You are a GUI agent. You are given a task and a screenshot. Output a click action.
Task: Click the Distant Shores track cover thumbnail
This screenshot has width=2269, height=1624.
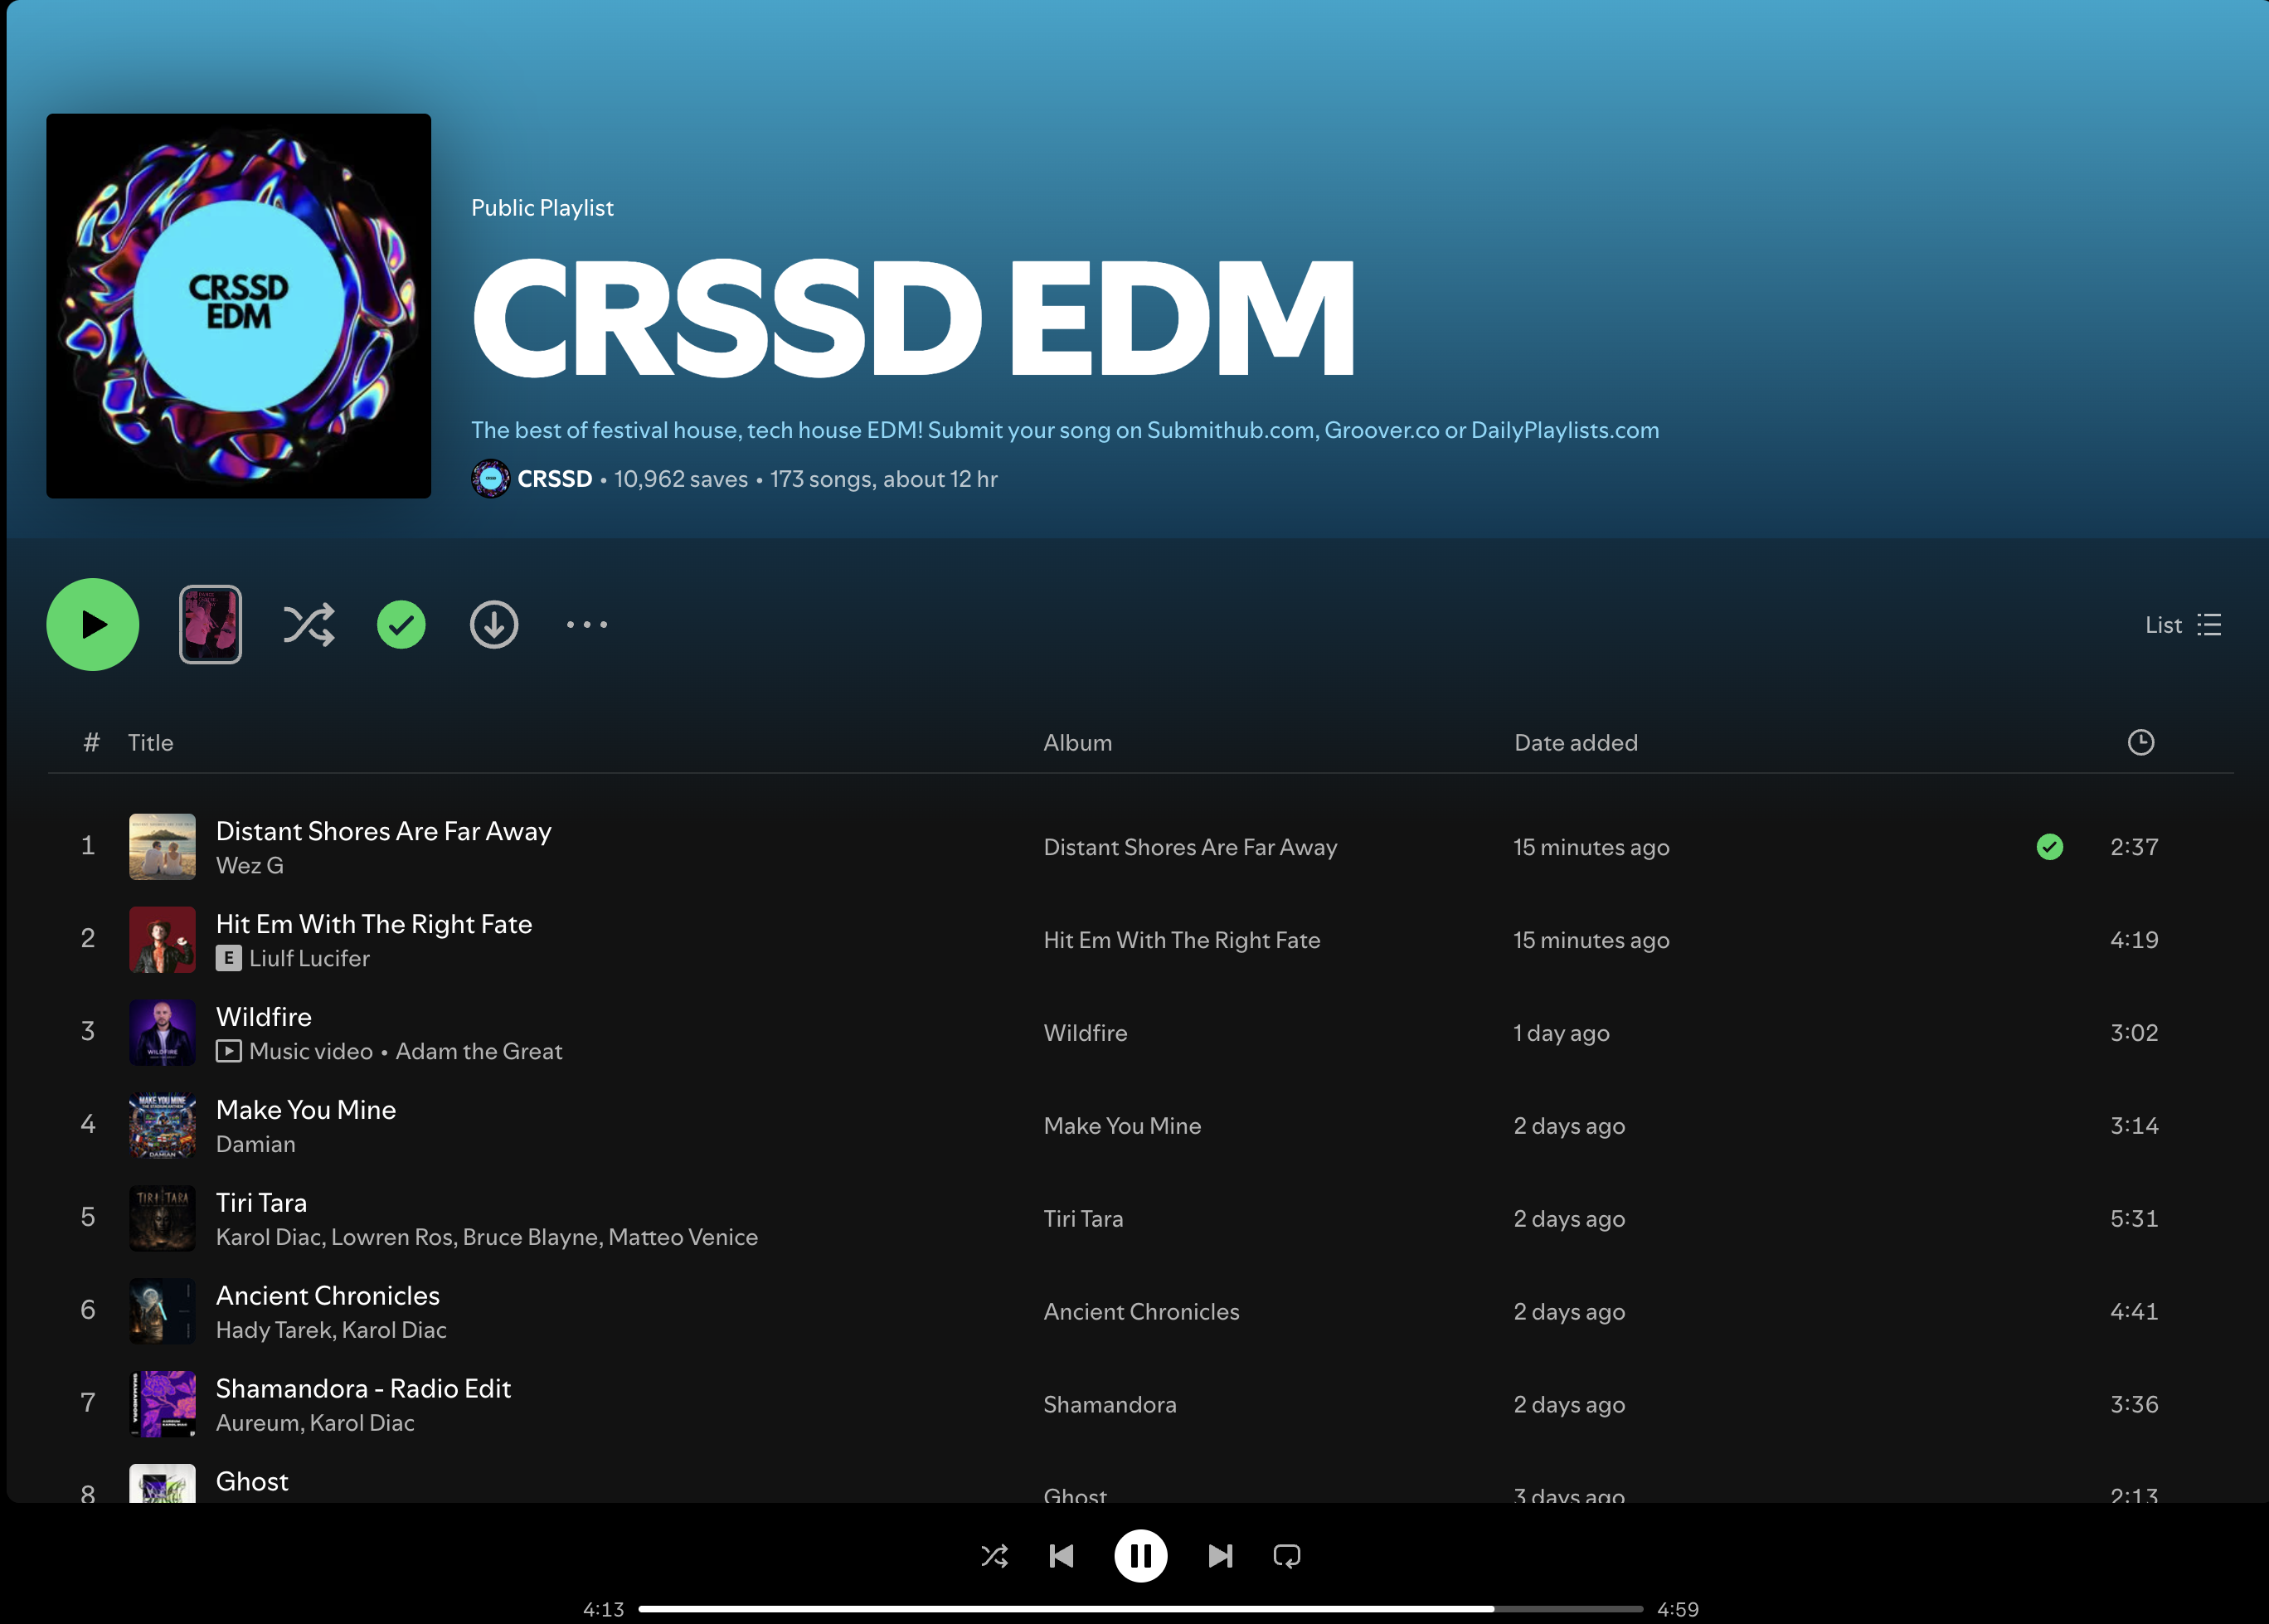(162, 847)
